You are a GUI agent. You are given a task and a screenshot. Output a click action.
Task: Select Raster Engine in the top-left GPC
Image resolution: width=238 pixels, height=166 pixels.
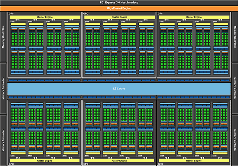tap(44, 17)
